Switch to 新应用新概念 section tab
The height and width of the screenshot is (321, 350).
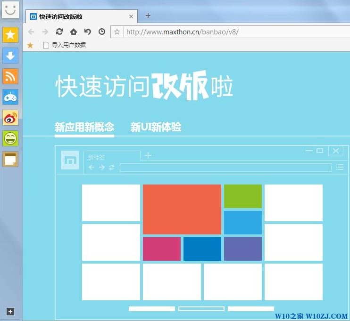[84, 127]
